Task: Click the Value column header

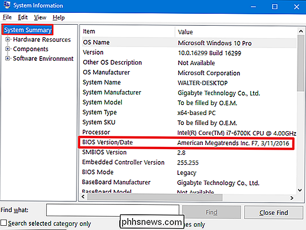Action: pyautogui.click(x=236, y=32)
